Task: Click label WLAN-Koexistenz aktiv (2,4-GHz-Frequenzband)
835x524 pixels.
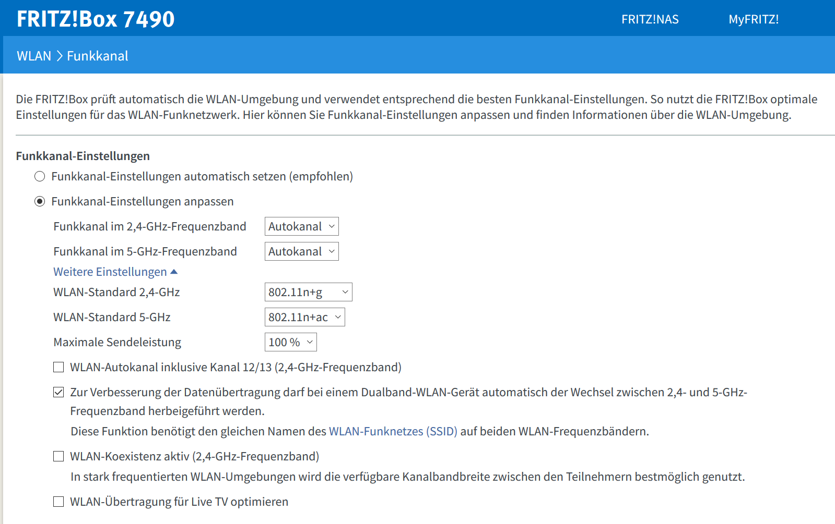Action: [x=195, y=456]
